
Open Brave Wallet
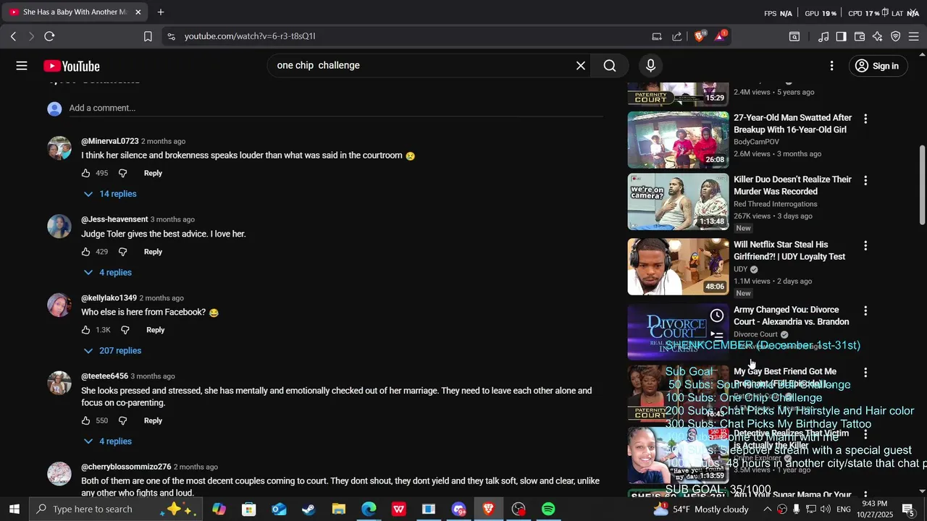[860, 36]
